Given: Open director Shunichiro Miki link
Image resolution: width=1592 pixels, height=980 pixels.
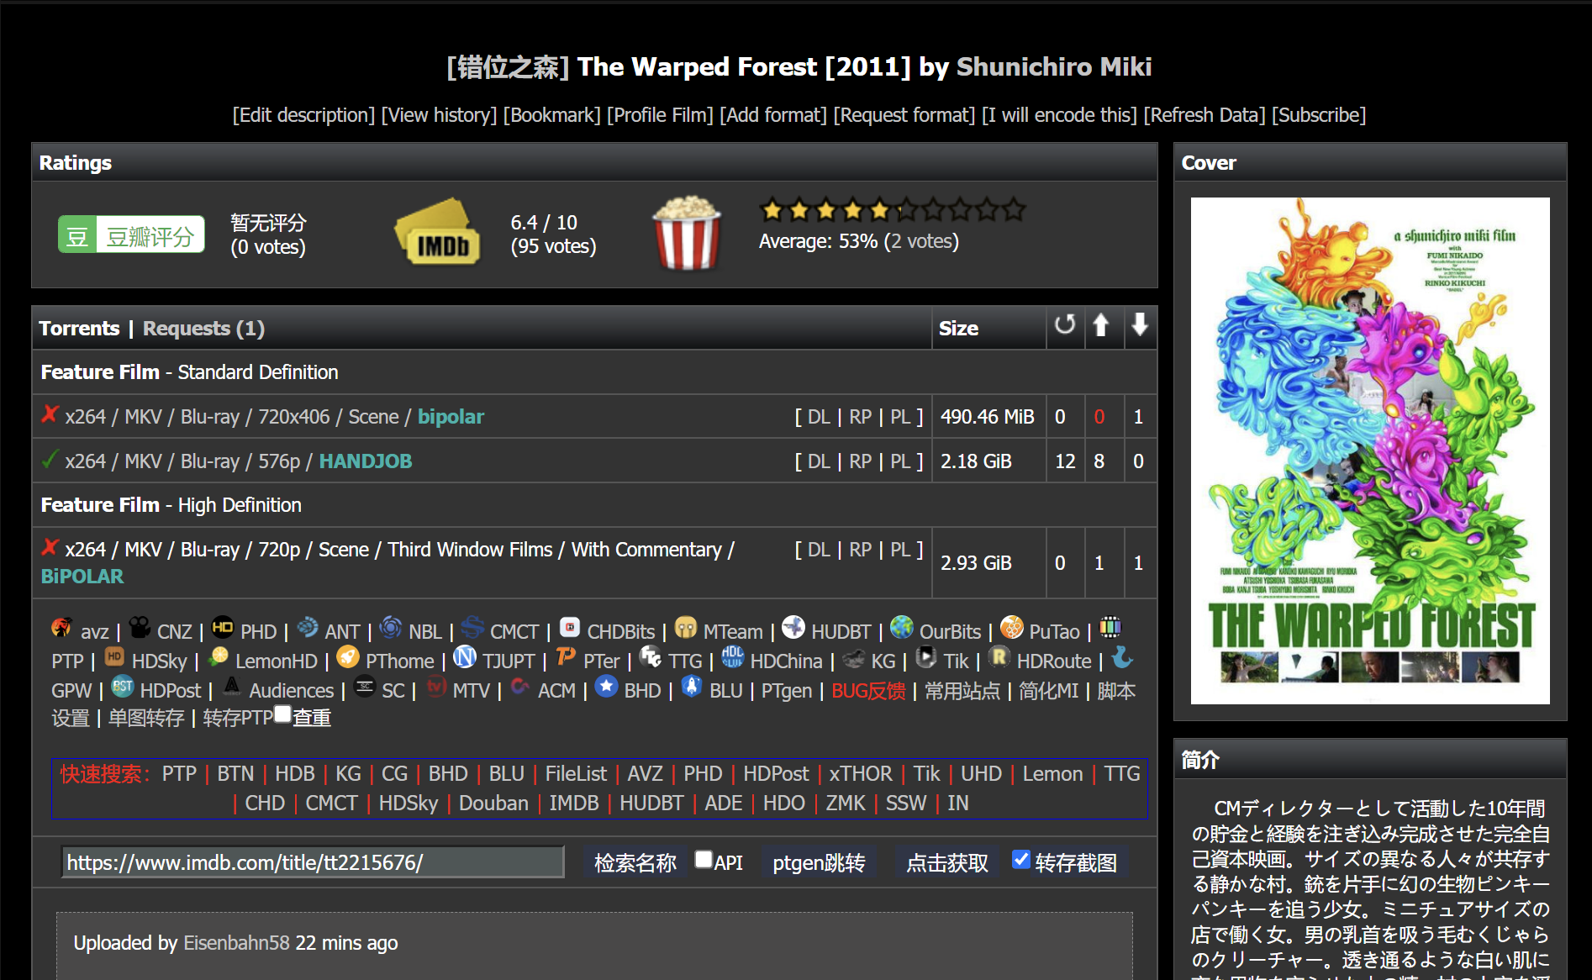Looking at the screenshot, I should pos(1054,66).
